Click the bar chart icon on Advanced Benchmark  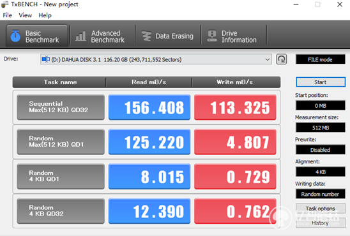click(x=81, y=36)
